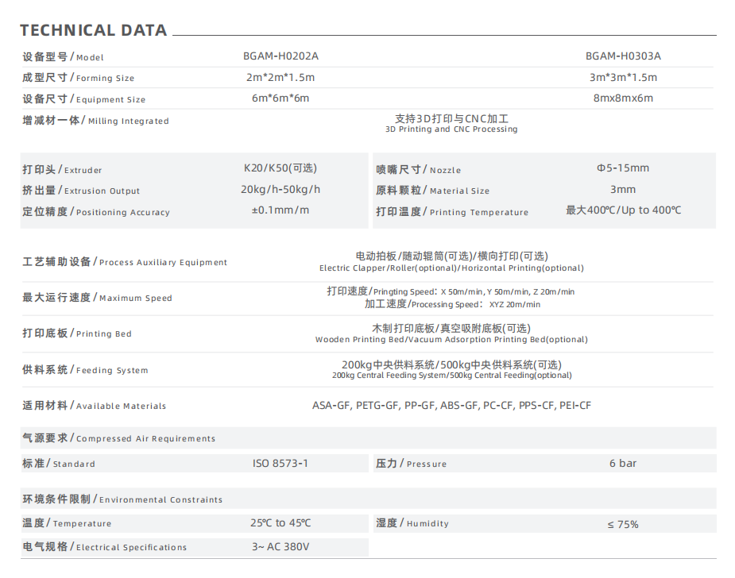The height and width of the screenshot is (578, 735).
Task: Select Process Auxiliary Equipment label
Action: tap(124, 262)
